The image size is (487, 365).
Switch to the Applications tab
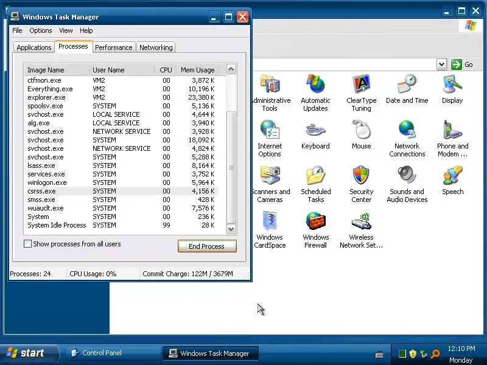point(34,47)
